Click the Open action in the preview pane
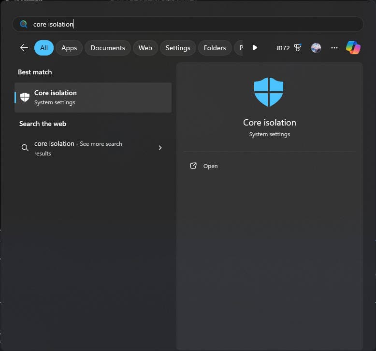The height and width of the screenshot is (351, 376). pyautogui.click(x=211, y=166)
